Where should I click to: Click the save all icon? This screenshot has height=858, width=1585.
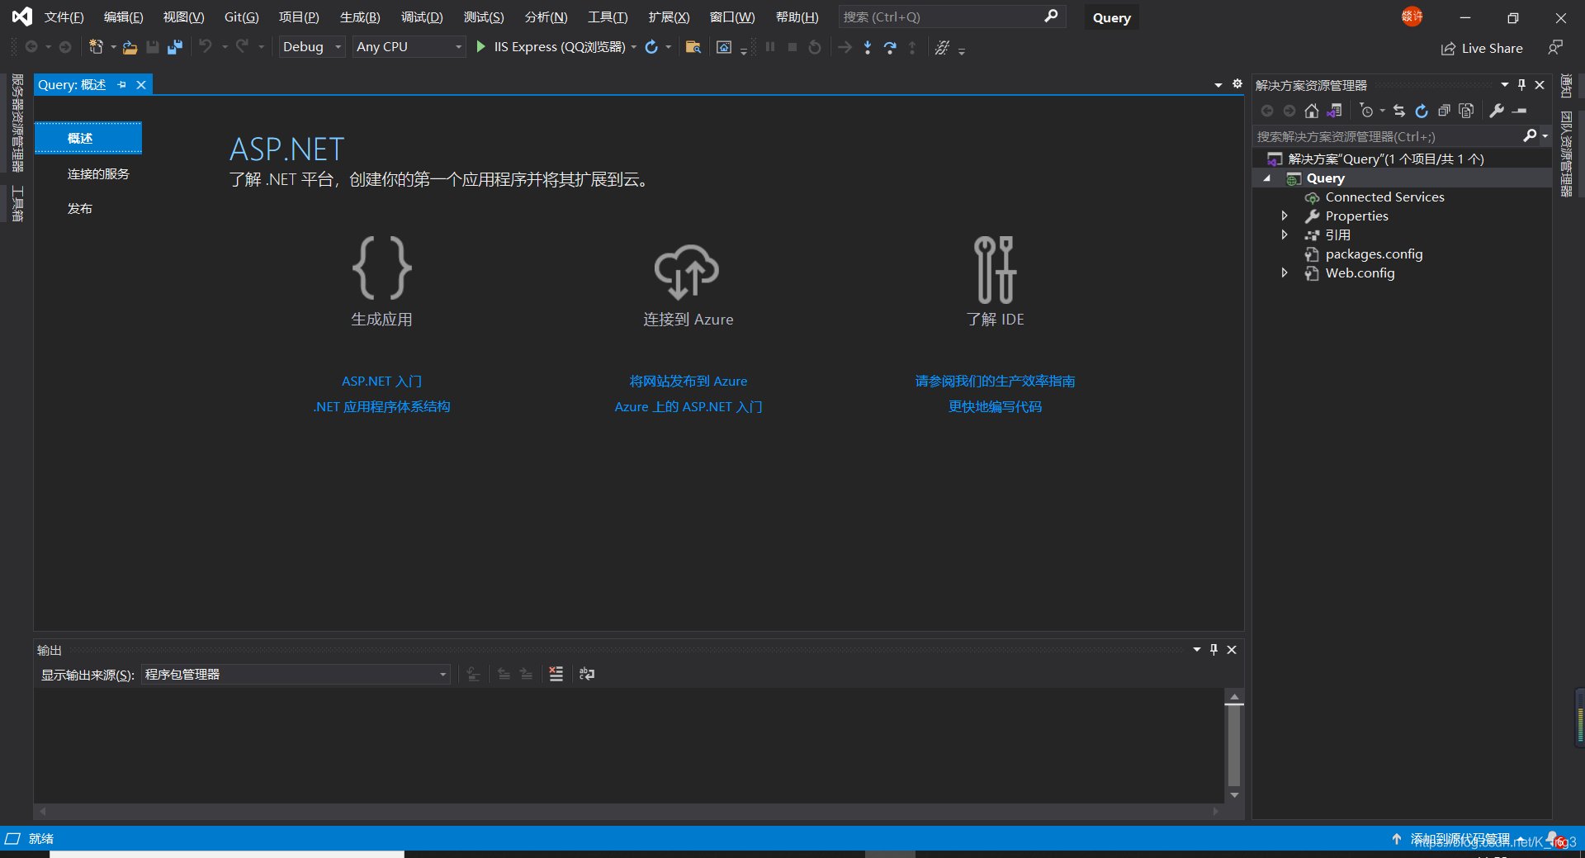[174, 47]
